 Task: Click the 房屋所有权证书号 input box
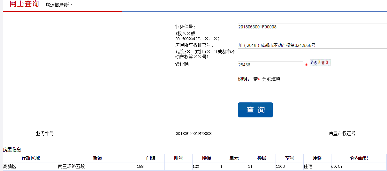pos(312,45)
